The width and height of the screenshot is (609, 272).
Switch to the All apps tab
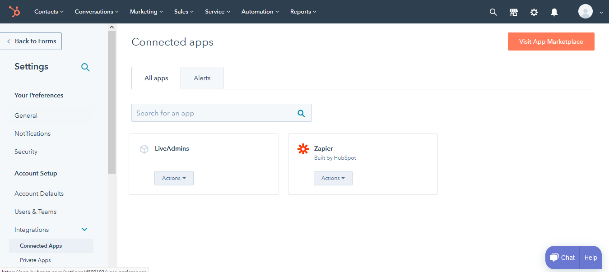156,78
